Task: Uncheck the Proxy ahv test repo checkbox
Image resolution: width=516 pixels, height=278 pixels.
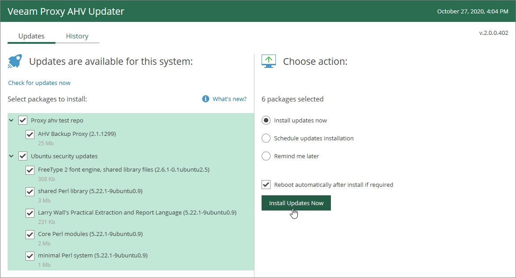Action: (x=23, y=120)
